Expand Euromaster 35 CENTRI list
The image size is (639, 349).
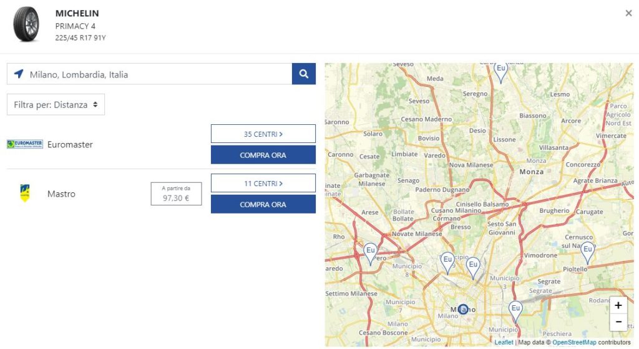tap(263, 134)
